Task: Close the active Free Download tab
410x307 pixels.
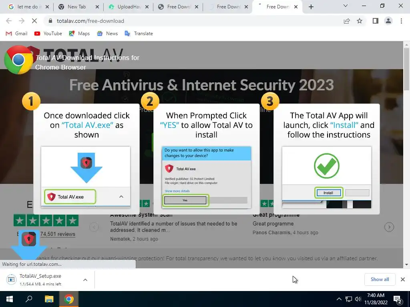Action: click(x=296, y=7)
